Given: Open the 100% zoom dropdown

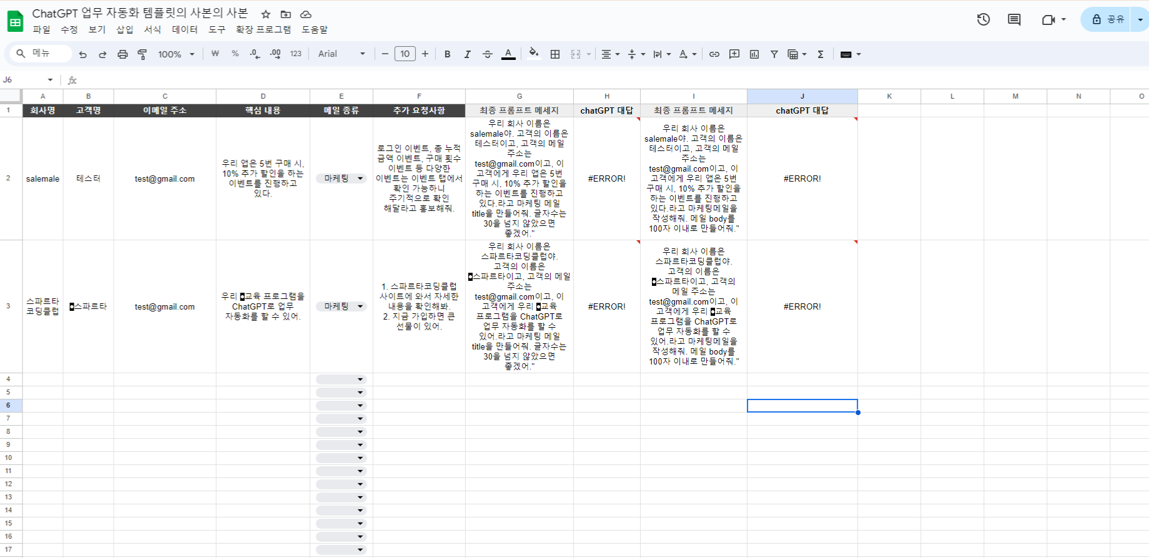Looking at the screenshot, I should coord(176,54).
